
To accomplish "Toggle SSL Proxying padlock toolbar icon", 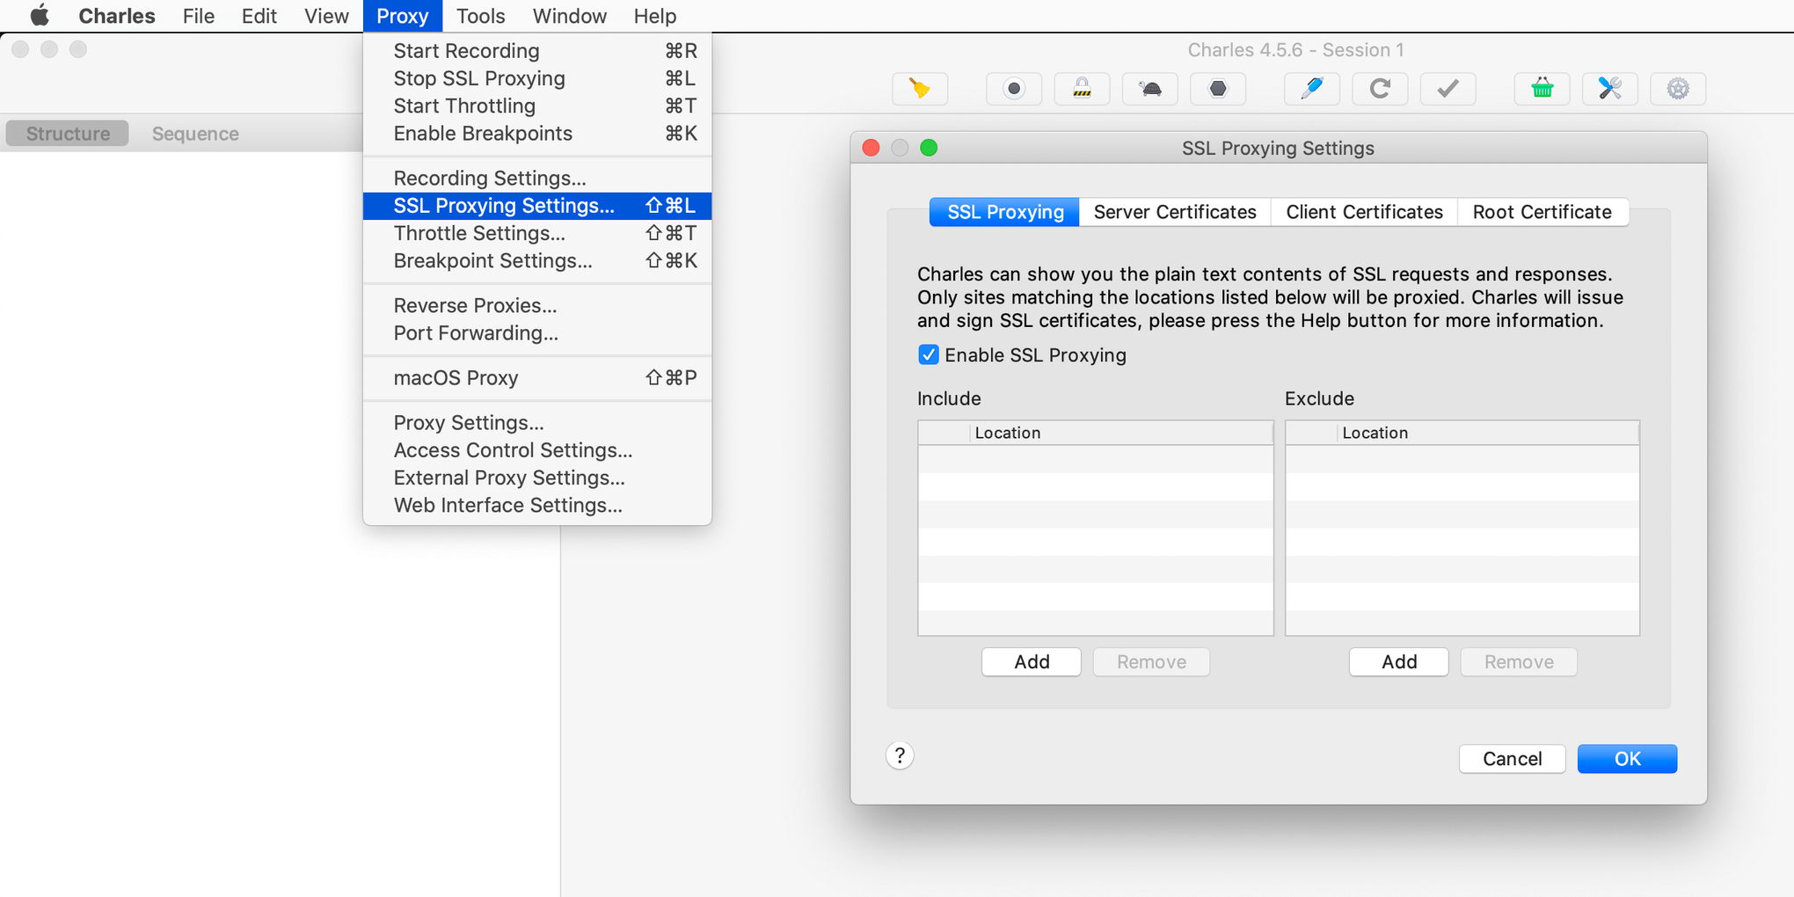I will click(1082, 89).
